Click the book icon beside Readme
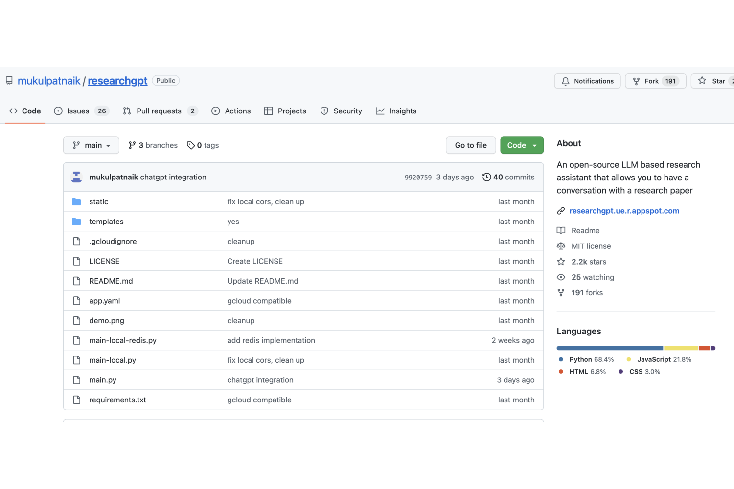The height and width of the screenshot is (489, 734). pyautogui.click(x=561, y=230)
